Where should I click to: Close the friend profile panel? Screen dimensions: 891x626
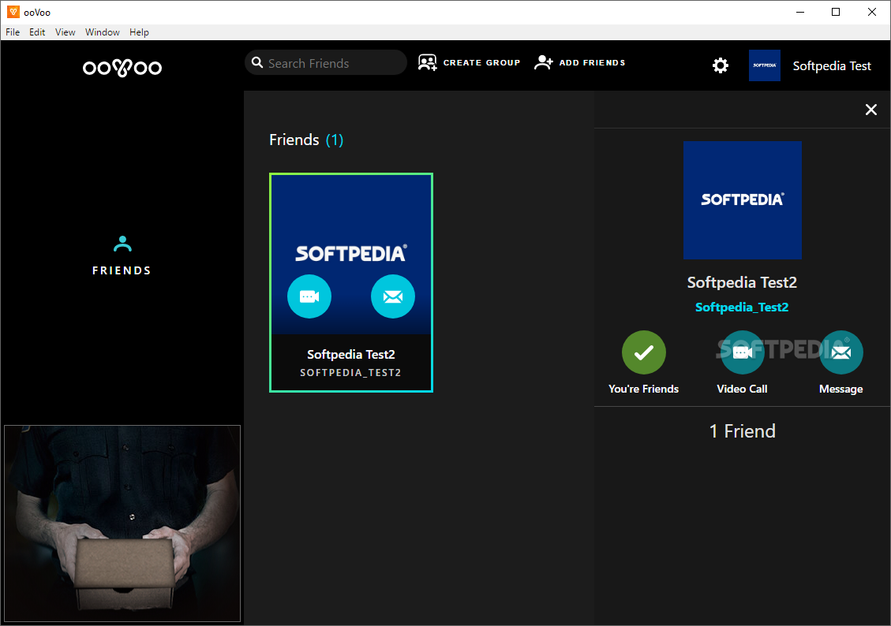(x=870, y=110)
